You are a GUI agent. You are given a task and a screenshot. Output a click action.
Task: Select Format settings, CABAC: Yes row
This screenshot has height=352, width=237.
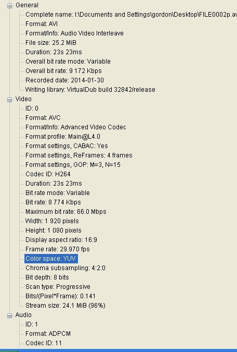coord(67,146)
